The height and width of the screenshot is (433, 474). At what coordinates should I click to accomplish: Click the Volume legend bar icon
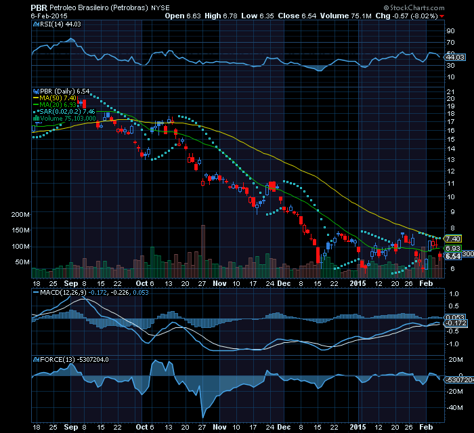pyautogui.click(x=36, y=119)
